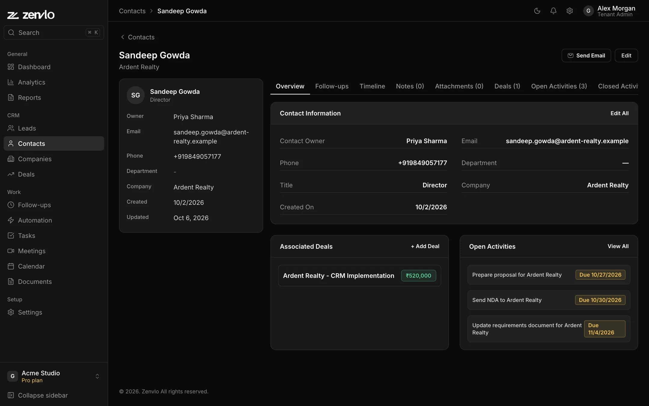This screenshot has height=406, width=649.
Task: Open settings gear icon in top bar
Action: coord(569,11)
